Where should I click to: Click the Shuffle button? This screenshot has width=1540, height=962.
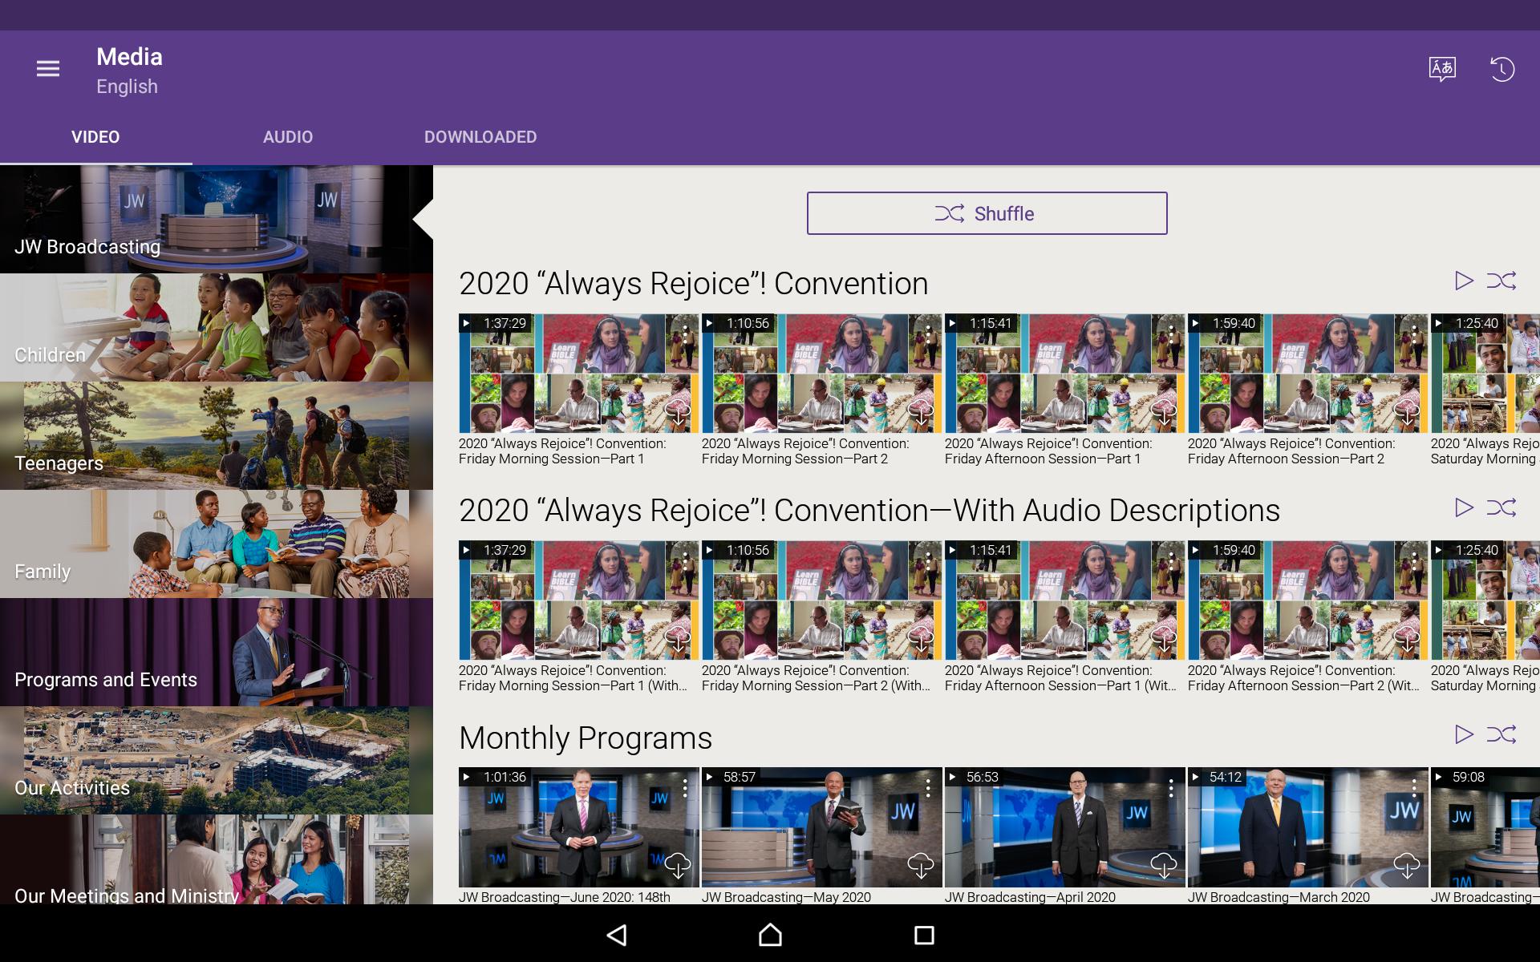click(x=987, y=213)
